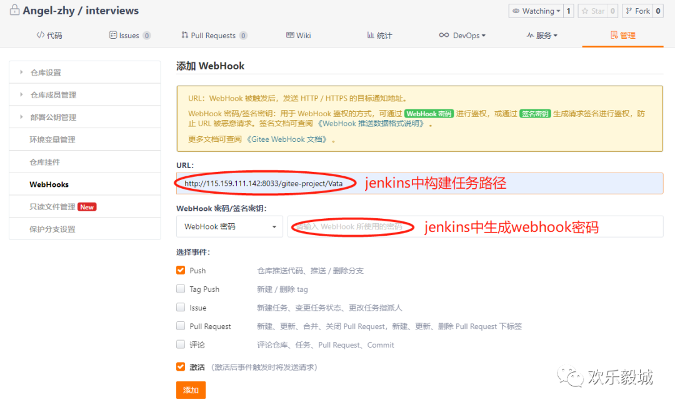Click the Pull Requests branch icon
Image resolution: width=675 pixels, height=407 pixels.
[x=184, y=35]
